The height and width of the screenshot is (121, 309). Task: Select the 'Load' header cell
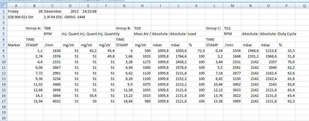click(x=196, y=34)
